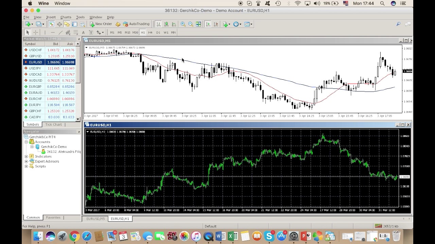
Task: Select the EURUSD,H1 chart tab
Action: click(x=120, y=219)
